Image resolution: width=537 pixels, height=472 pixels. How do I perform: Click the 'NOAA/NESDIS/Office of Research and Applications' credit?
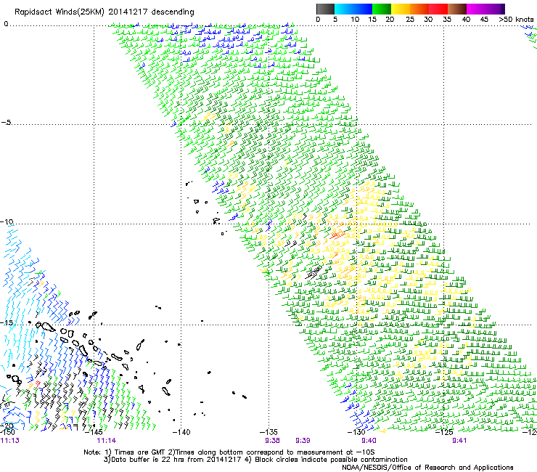tap(427, 467)
